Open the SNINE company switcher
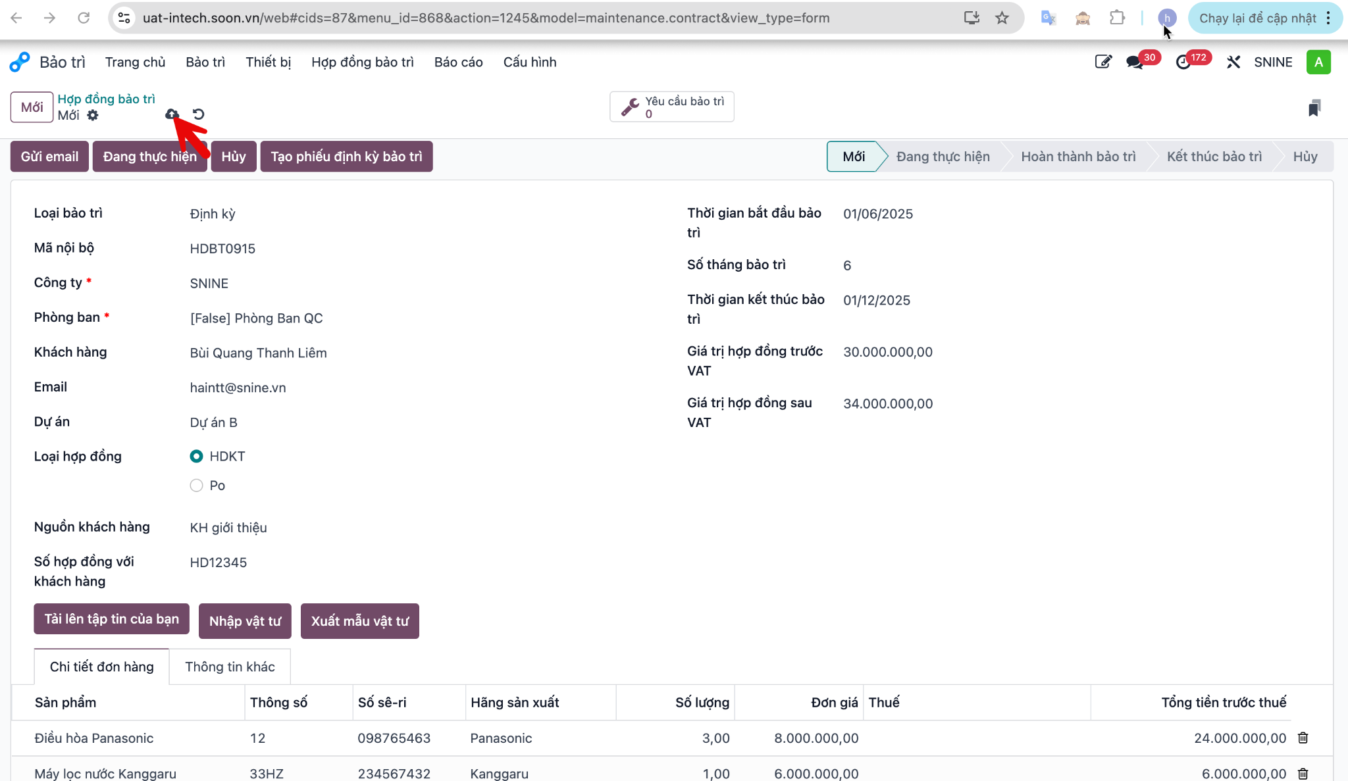Image resolution: width=1348 pixels, height=781 pixels. point(1273,62)
